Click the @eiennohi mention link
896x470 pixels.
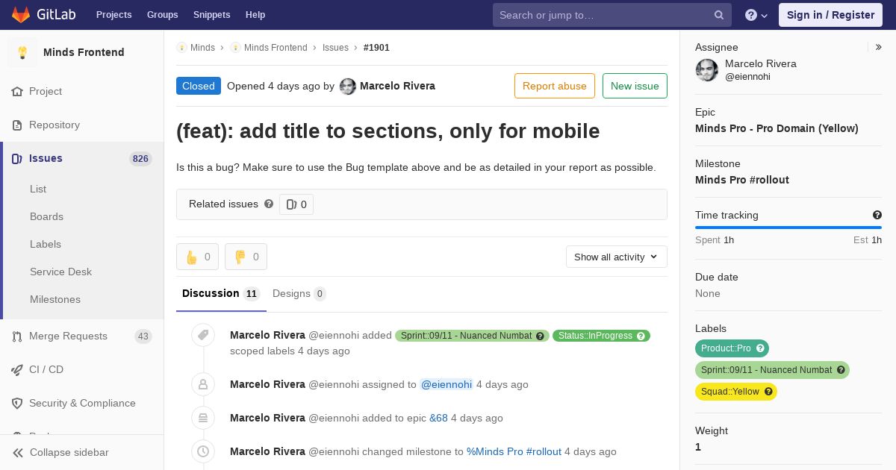(447, 384)
